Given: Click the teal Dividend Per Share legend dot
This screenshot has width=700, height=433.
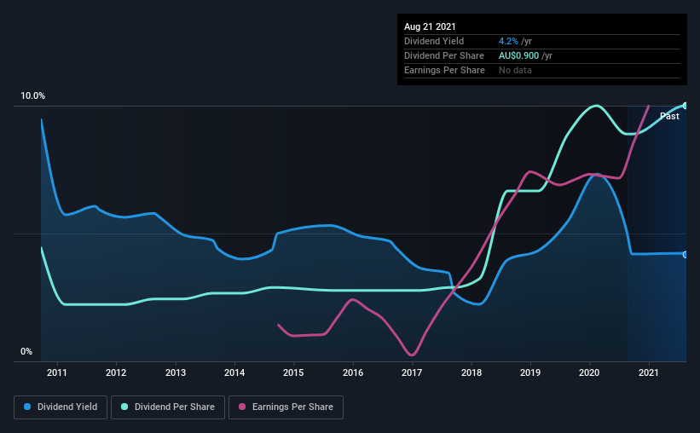Looking at the screenshot, I should 124,407.
